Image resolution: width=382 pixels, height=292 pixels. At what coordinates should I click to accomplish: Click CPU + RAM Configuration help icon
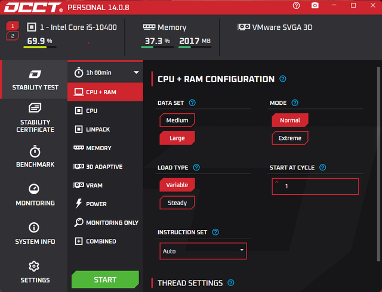pyautogui.click(x=283, y=79)
